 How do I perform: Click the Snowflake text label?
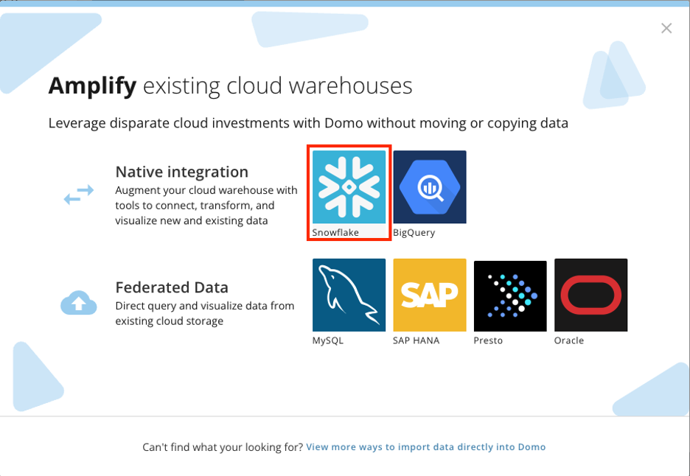pyautogui.click(x=335, y=233)
